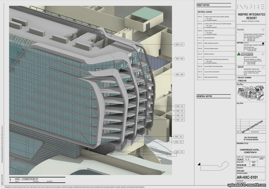Click the question-mark callout tag below HXC-05
Image resolution: width=269 pixels, height=189 pixels.
point(171,154)
